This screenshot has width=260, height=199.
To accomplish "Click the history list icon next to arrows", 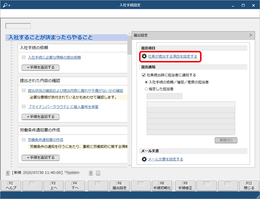I will tap(98, 173).
